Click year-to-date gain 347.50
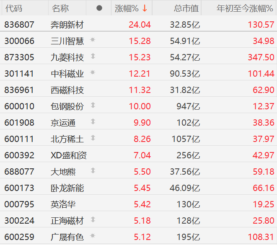The height and width of the screenshot is (245, 277). [x=261, y=57]
